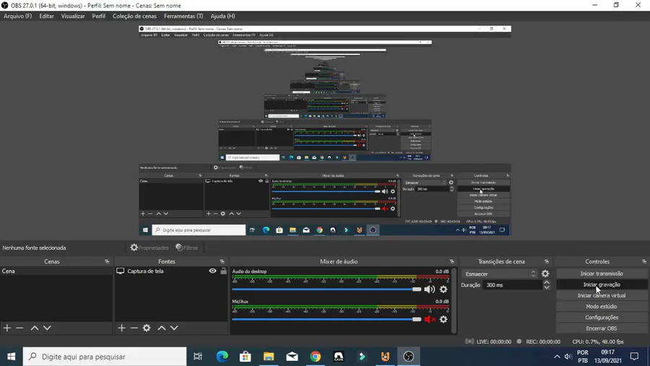Select the Cena scene row

point(56,271)
